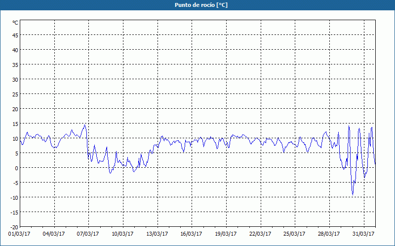Click the 04/03/17 date label
The height and width of the screenshot is (246, 395).
(x=54, y=234)
